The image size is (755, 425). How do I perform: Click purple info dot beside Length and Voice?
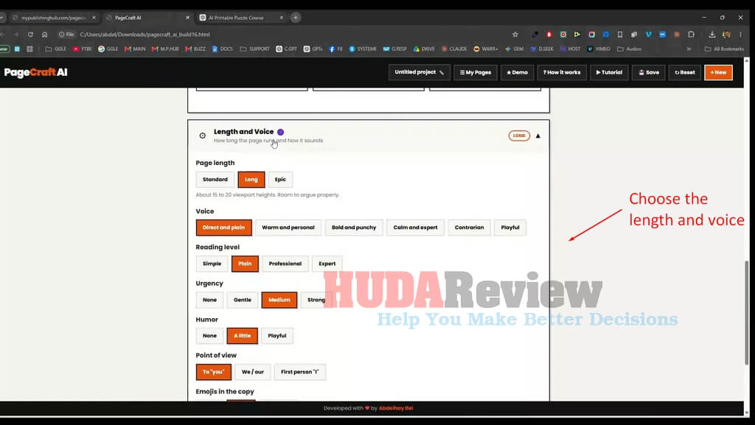(281, 132)
